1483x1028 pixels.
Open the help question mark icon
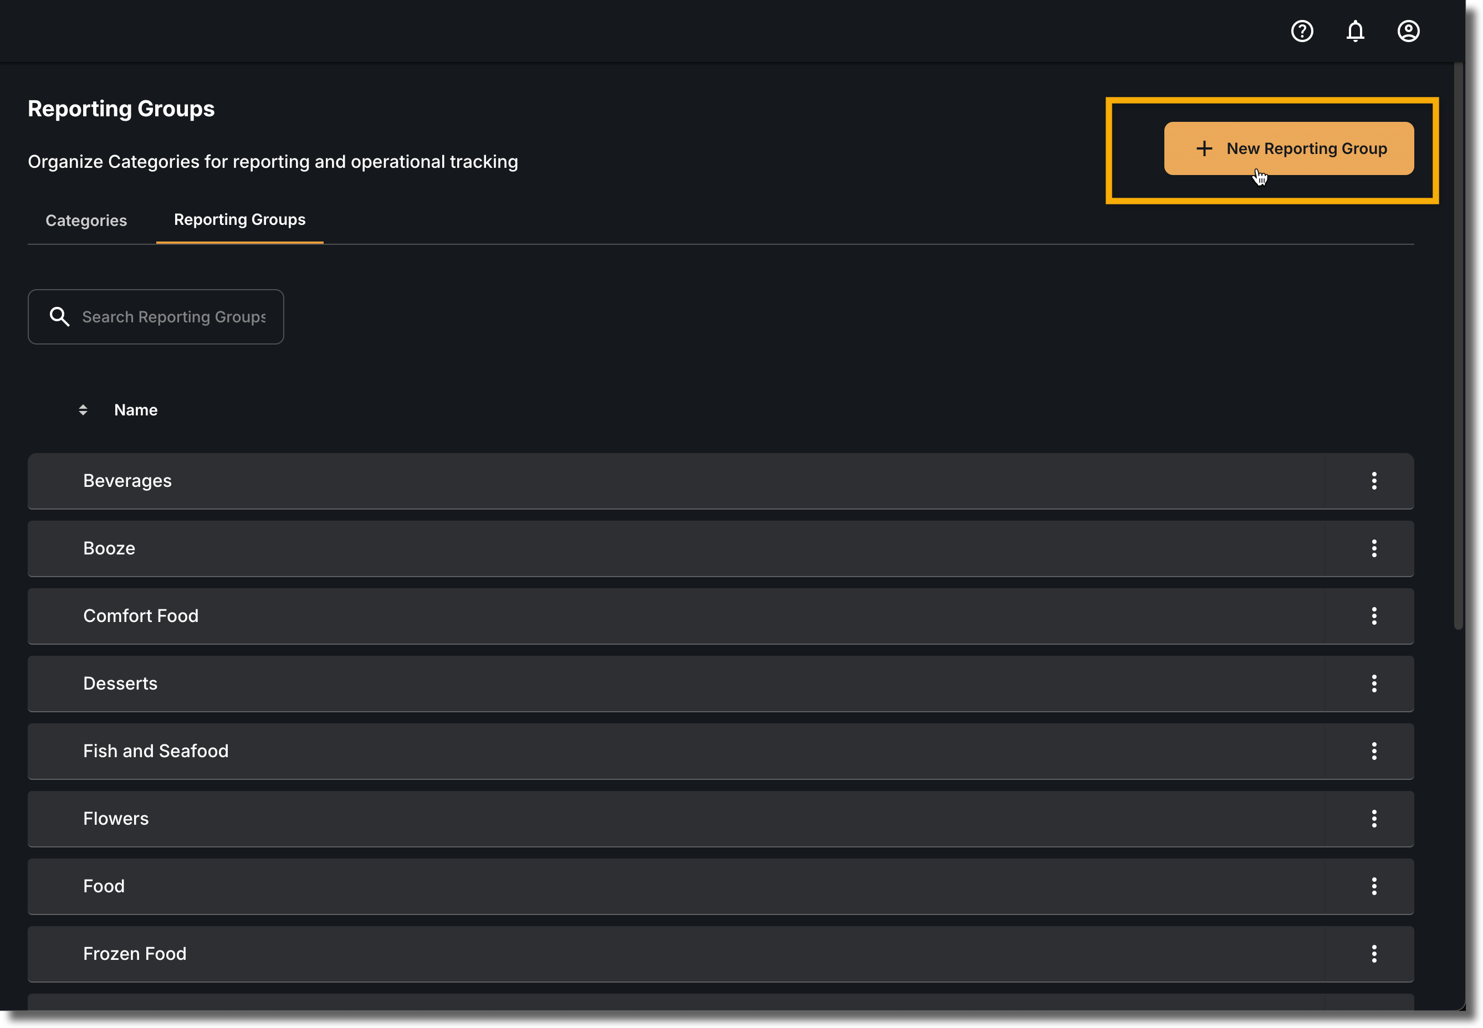[x=1302, y=31]
